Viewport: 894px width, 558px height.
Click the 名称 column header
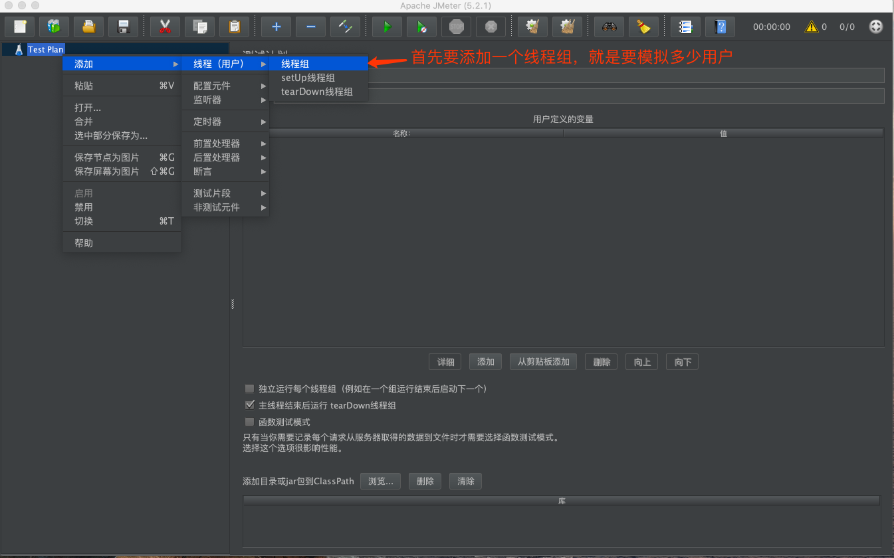point(403,134)
